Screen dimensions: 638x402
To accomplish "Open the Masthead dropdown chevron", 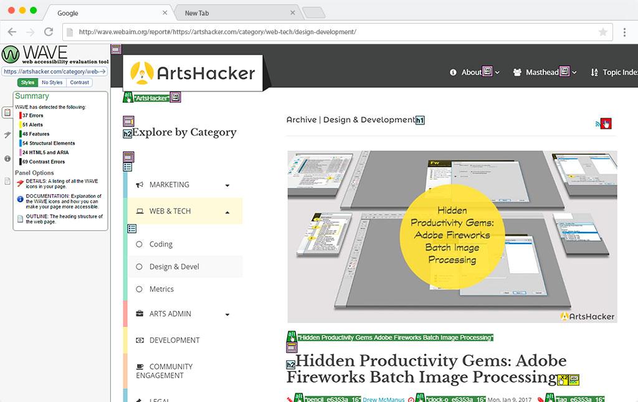I will [574, 73].
